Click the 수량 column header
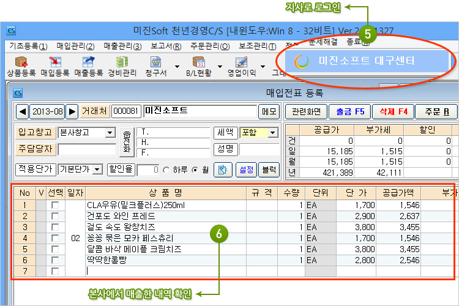This screenshot has height=306, width=459. click(x=291, y=193)
